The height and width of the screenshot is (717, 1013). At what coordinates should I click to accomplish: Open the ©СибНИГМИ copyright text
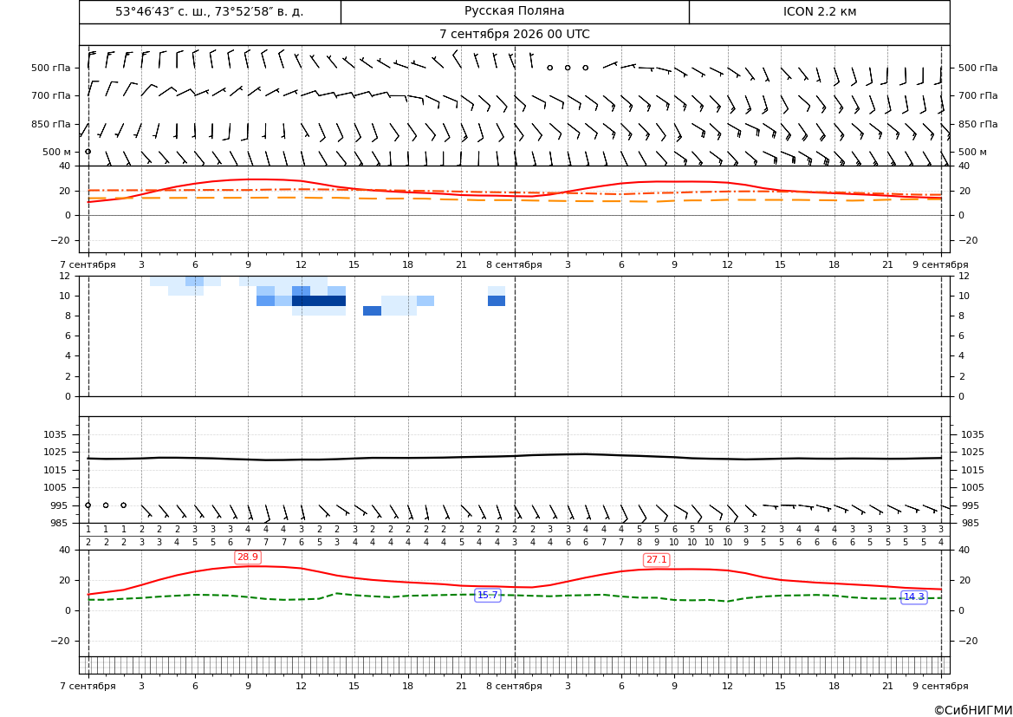click(973, 710)
